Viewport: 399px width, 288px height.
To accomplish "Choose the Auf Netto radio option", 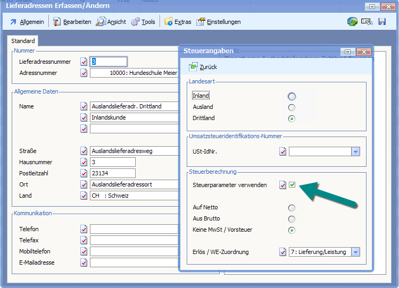I will coord(292,208).
